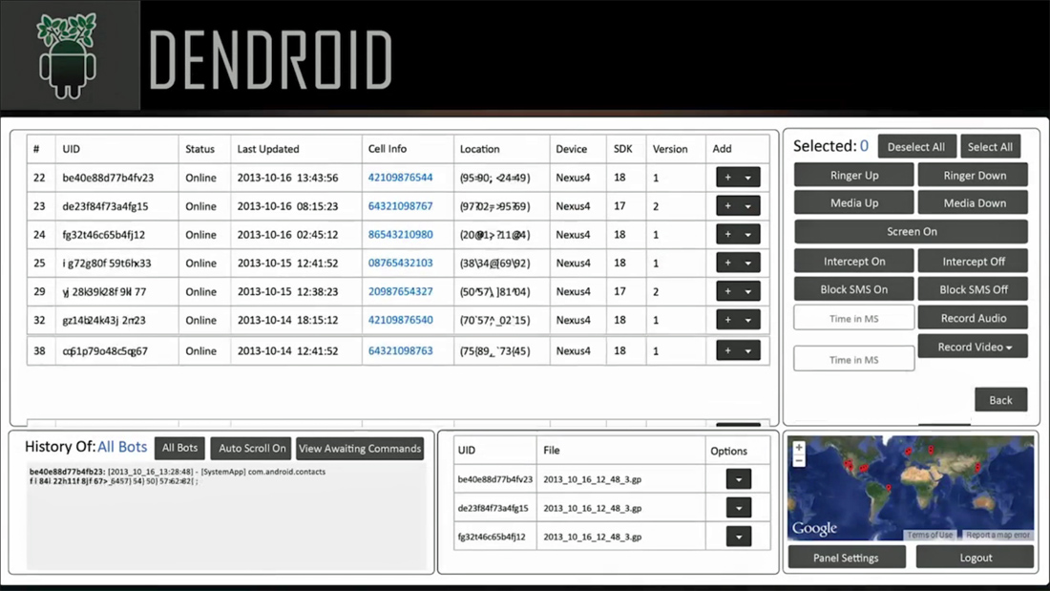Click the Back button
The height and width of the screenshot is (591, 1050).
1000,400
